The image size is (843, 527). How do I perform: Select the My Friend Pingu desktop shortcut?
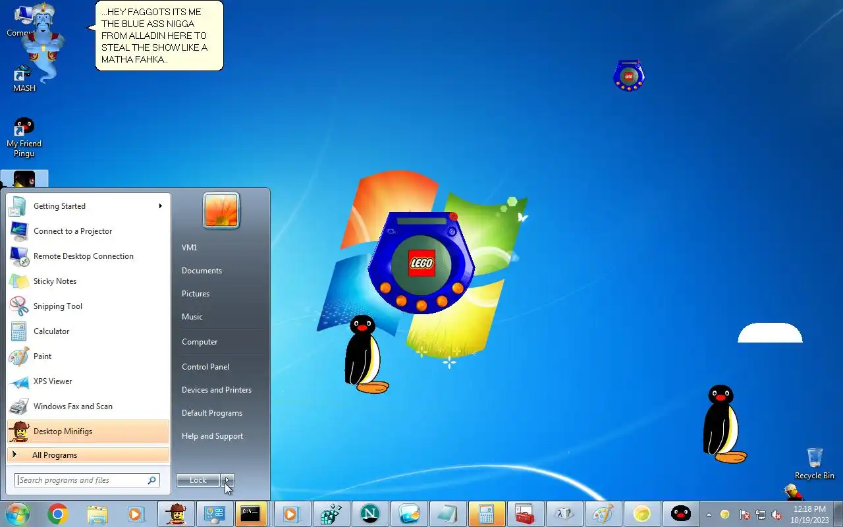pyautogui.click(x=24, y=138)
